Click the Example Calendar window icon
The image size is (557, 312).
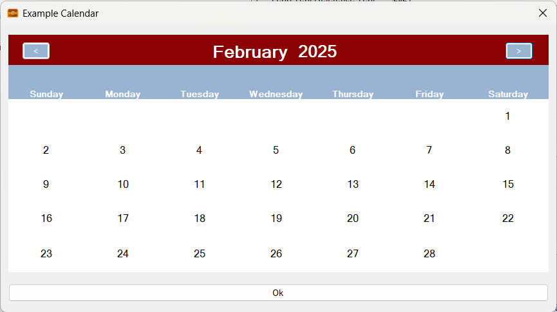click(x=12, y=13)
